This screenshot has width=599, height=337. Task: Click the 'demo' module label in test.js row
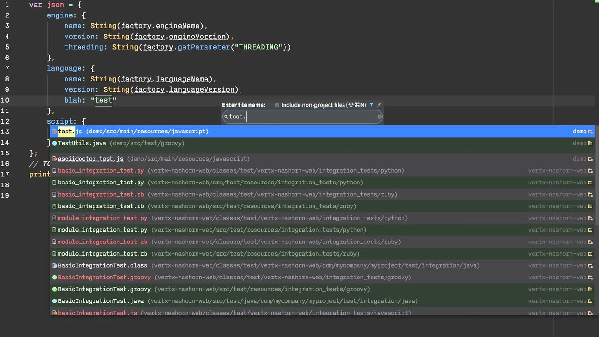(x=579, y=132)
